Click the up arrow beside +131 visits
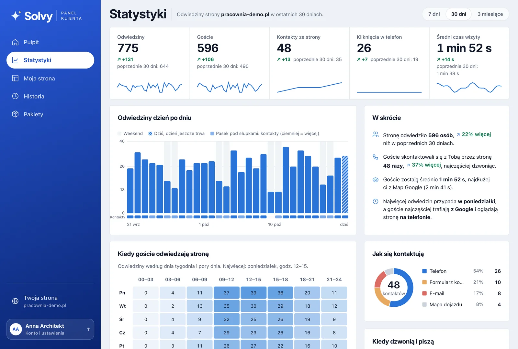This screenshot has width=518, height=349. [119, 59]
